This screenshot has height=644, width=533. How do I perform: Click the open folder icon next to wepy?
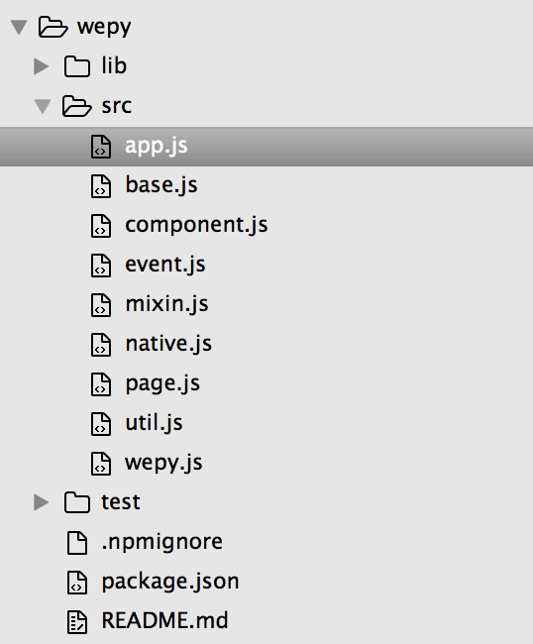(x=53, y=27)
